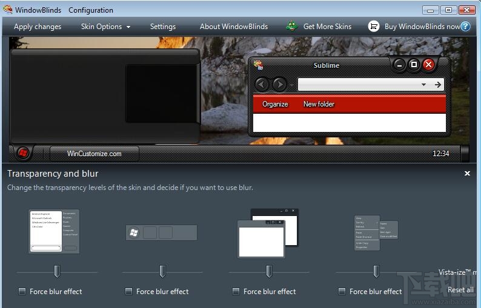This screenshot has width=481, height=308.
Task: Enable Force blur effect for taskbar
Action: pyautogui.click(x=128, y=291)
